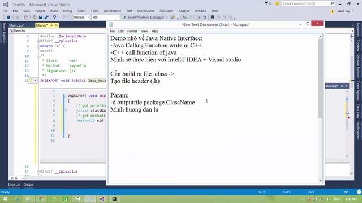Open the Pinvoke.net menu
362x203 pixels.
(145, 11)
